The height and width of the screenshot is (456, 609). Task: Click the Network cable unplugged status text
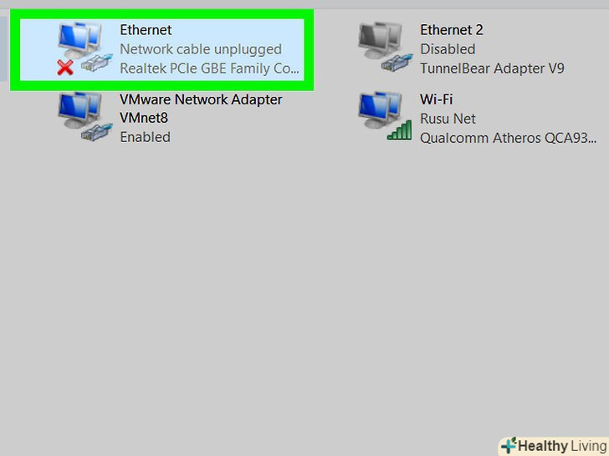(201, 49)
